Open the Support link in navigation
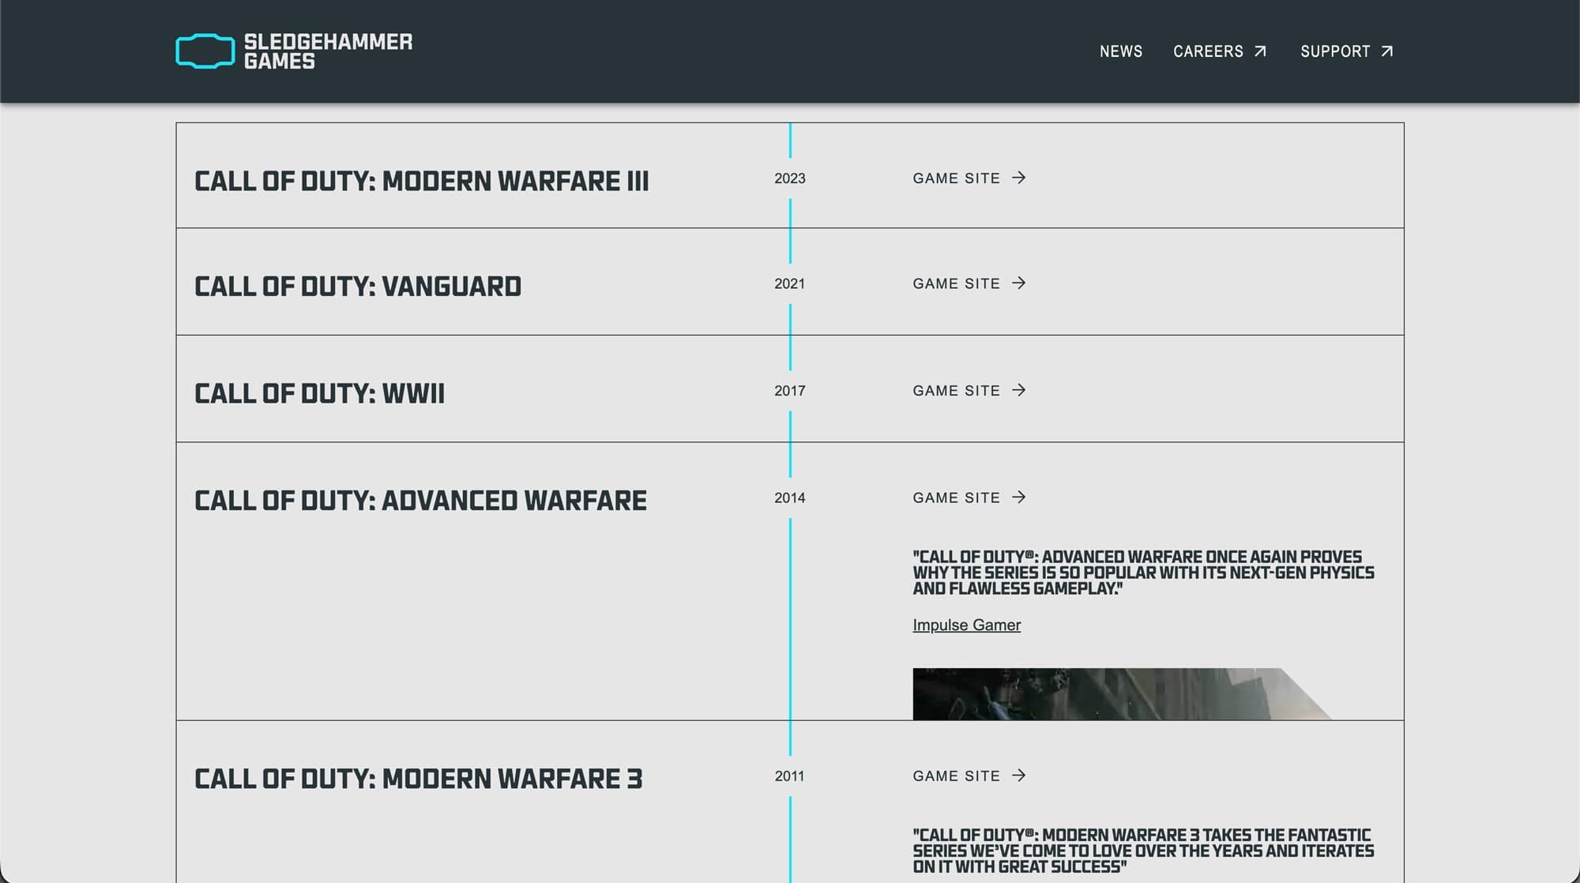 [1335, 51]
